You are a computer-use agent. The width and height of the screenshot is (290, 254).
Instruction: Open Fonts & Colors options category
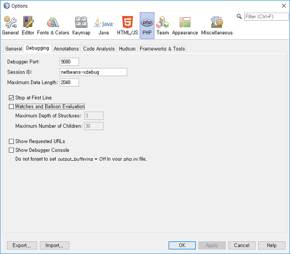pos(53,26)
